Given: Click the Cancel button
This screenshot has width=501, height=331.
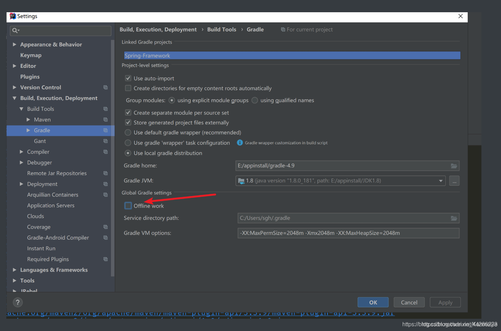Looking at the screenshot, I should tap(409, 302).
